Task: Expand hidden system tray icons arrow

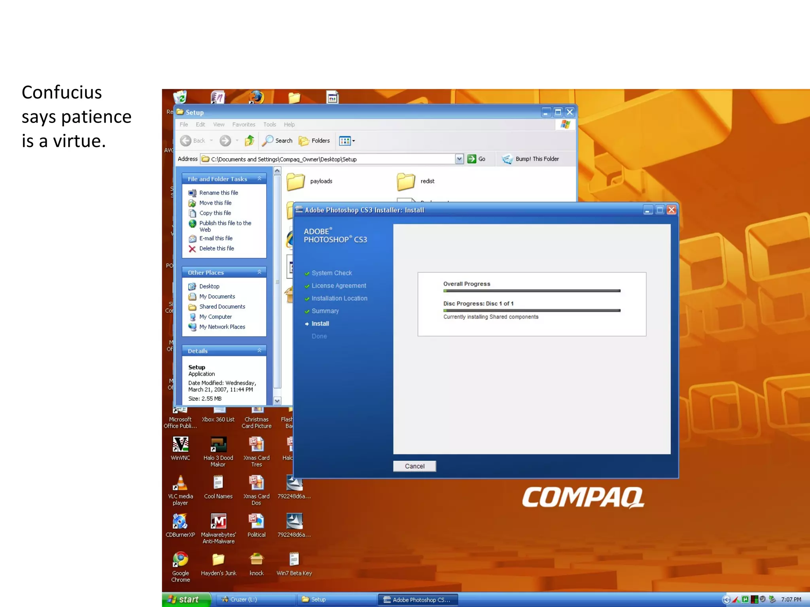Action: [x=726, y=599]
